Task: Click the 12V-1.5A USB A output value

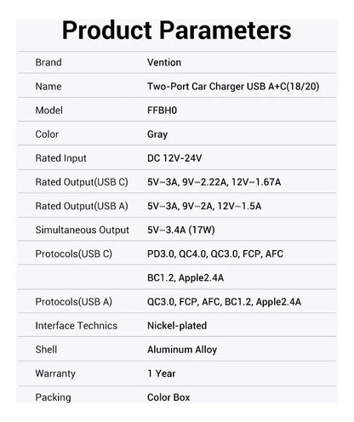Action: (239, 206)
